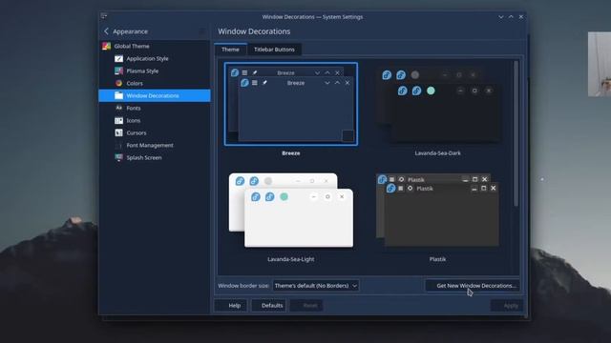Open the Window border size dropdown
This screenshot has height=343, width=611.
315,286
